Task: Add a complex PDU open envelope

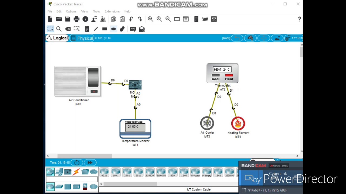Action: 142,29
